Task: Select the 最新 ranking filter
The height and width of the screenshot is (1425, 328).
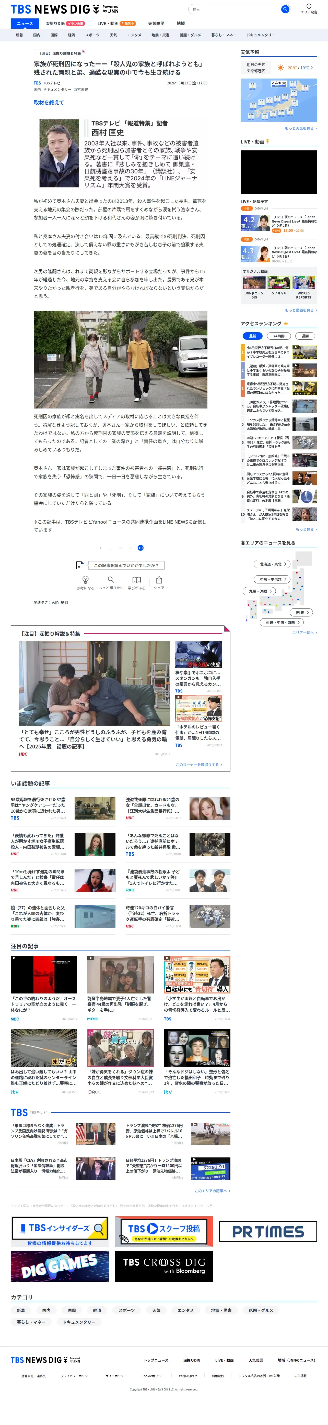Action: pos(252,336)
